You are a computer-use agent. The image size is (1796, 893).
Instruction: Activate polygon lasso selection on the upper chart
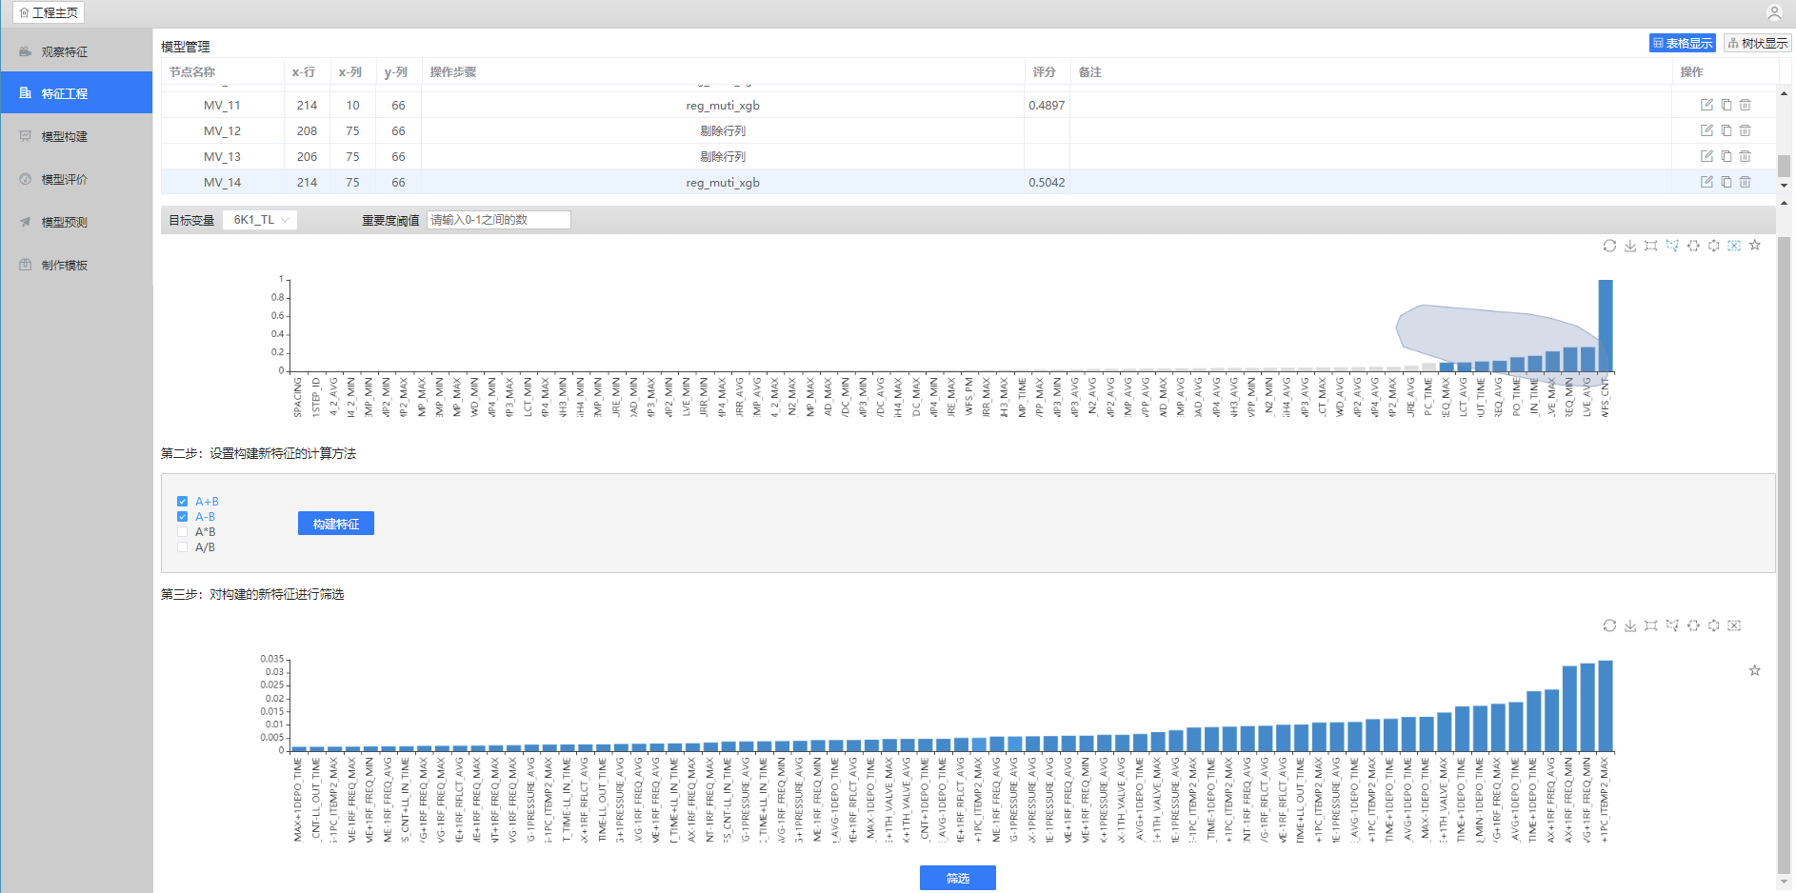pos(1672,246)
